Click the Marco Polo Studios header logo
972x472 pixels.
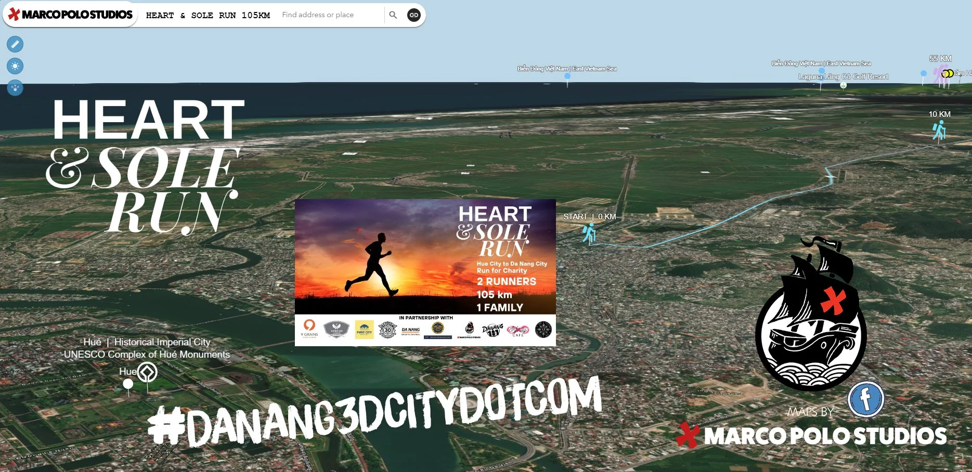(x=71, y=15)
